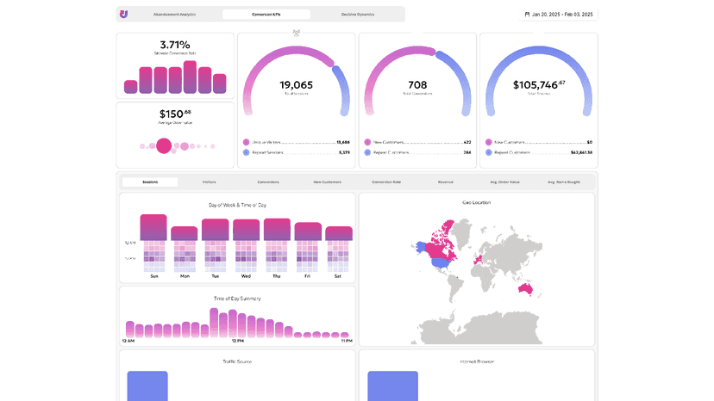
Task: Click the Time of Day Summary title
Action: [238, 299]
